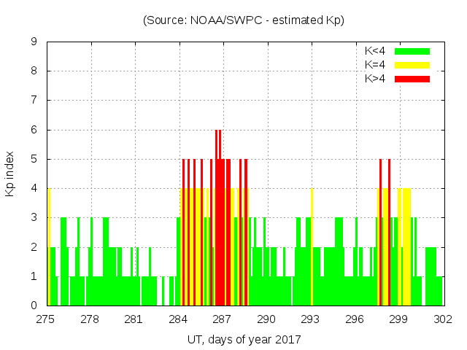The height and width of the screenshot is (350, 467).
Task: Click the x-axis tick label 284
Action: (178, 319)
